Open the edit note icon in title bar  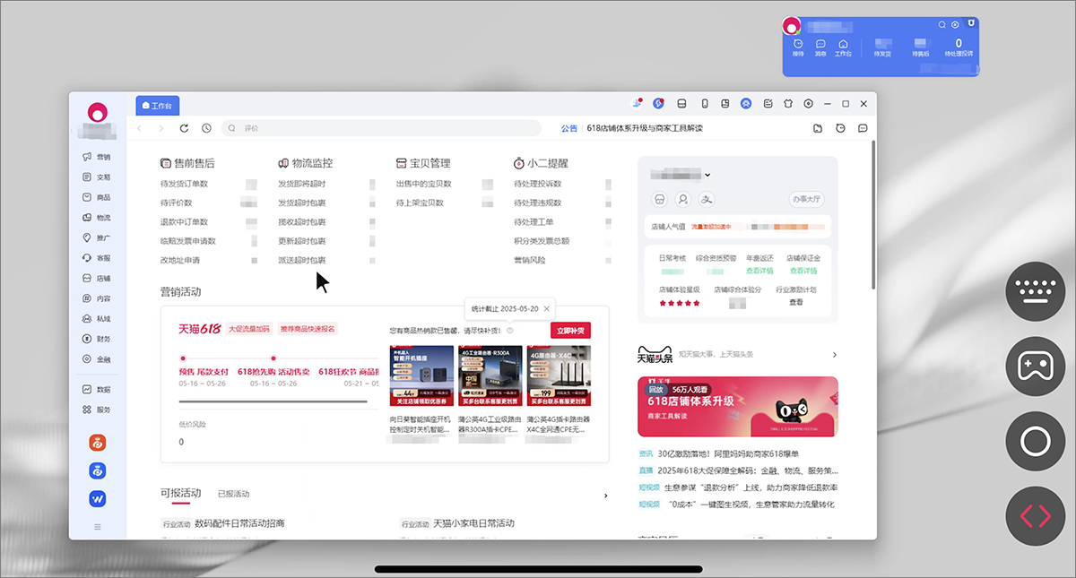[768, 103]
